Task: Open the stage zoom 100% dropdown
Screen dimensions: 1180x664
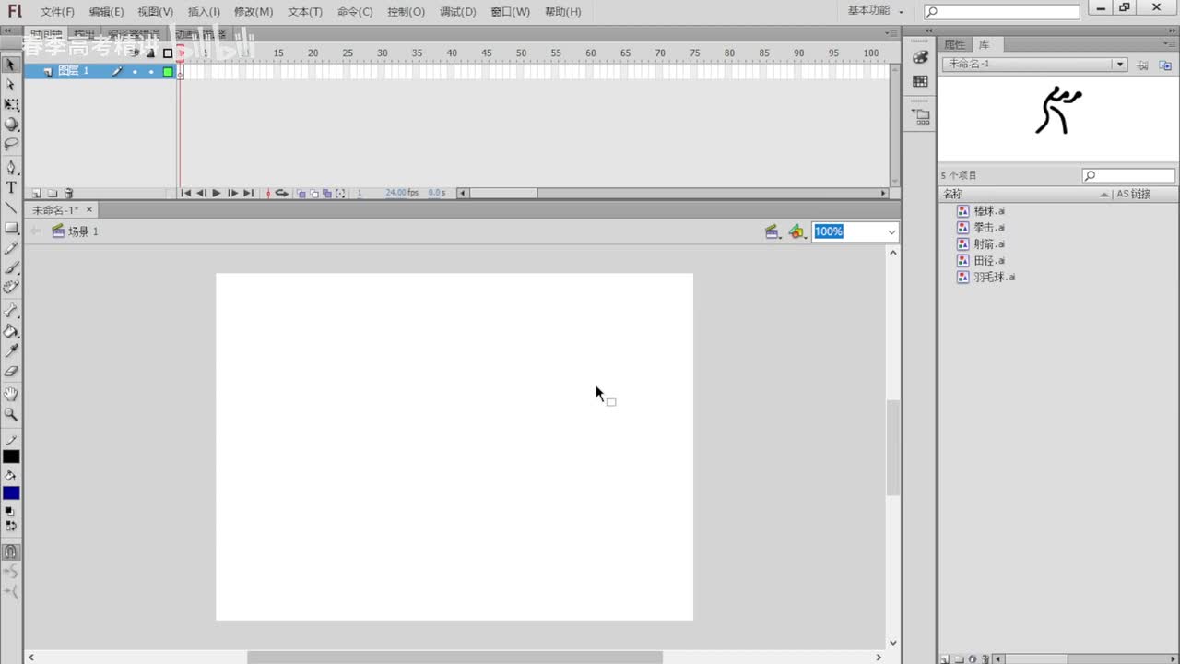Action: pos(891,232)
